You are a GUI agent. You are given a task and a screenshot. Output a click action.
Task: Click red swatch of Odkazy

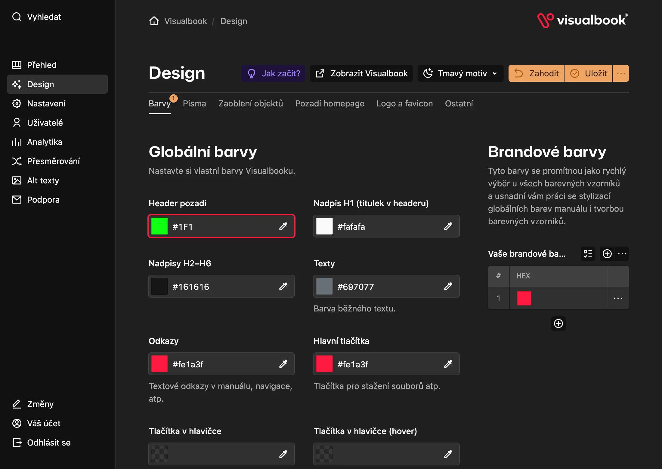(x=159, y=364)
